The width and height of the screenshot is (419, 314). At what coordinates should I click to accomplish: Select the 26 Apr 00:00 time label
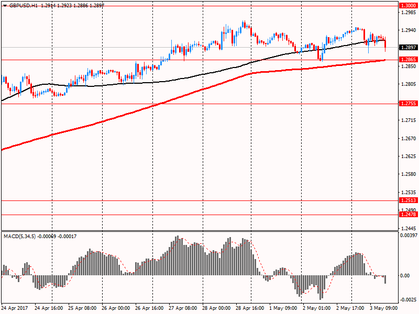click(116, 308)
